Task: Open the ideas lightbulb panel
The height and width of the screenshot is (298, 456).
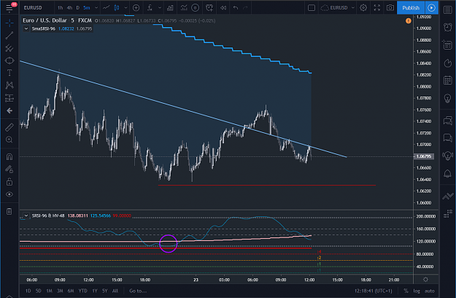Action: [x=447, y=98]
